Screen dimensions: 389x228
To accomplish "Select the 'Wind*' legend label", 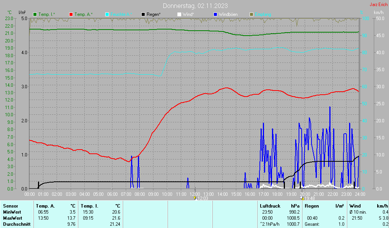I will [188, 15].
